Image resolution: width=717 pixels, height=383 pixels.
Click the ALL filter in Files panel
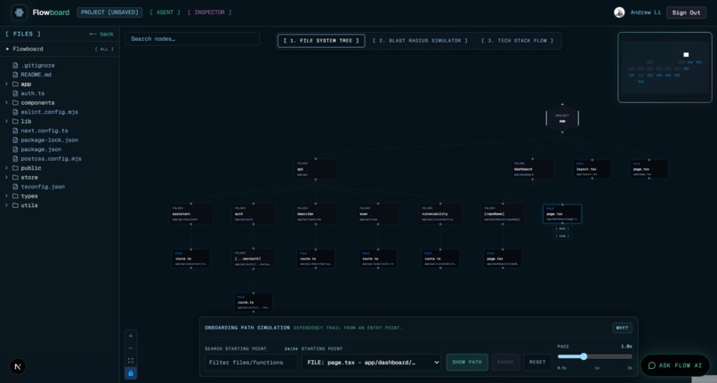(x=104, y=49)
